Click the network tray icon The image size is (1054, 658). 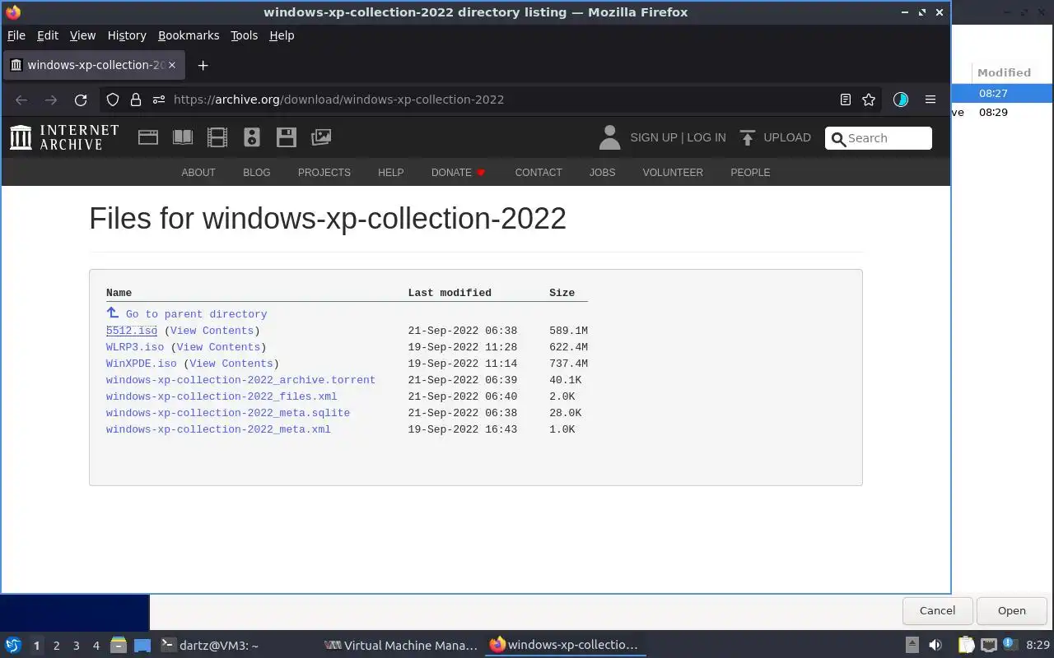point(989,645)
